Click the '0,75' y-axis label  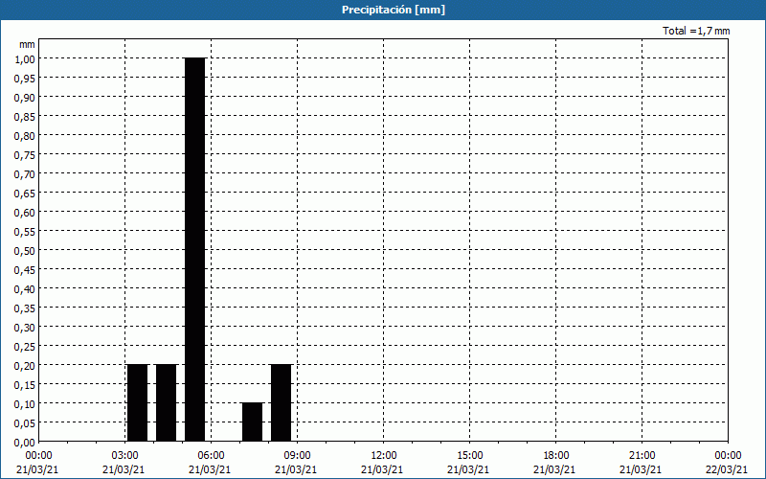click(25, 154)
